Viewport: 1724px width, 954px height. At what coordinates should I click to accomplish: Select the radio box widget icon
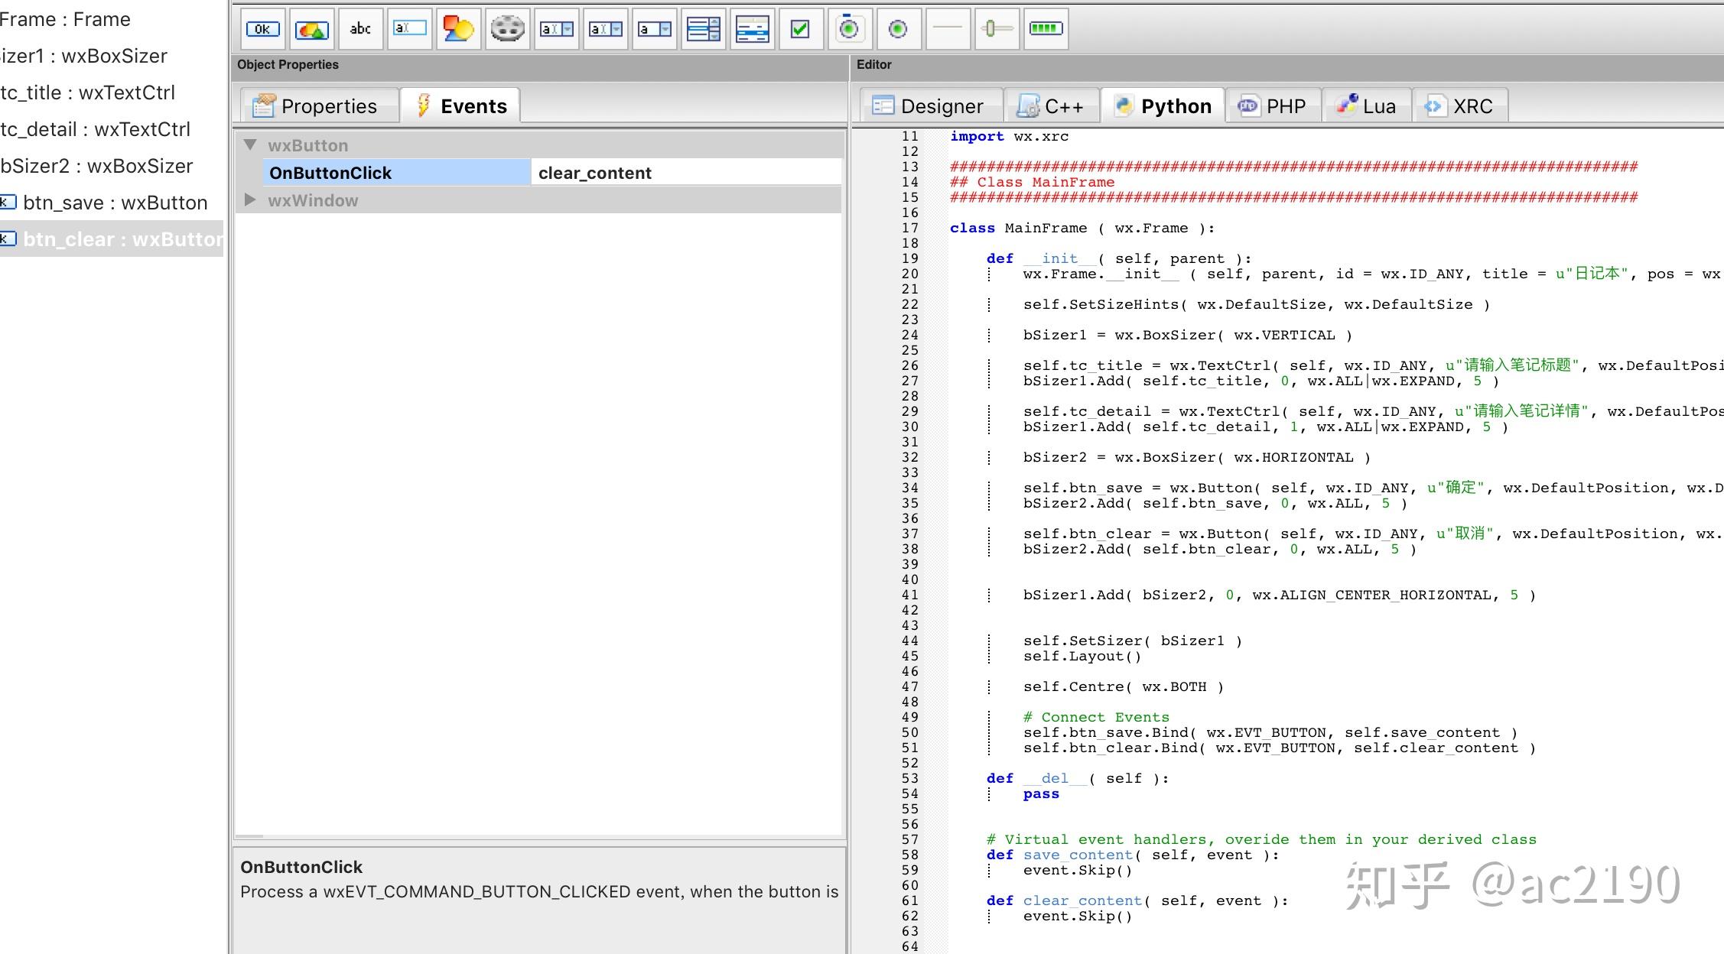[x=849, y=29]
